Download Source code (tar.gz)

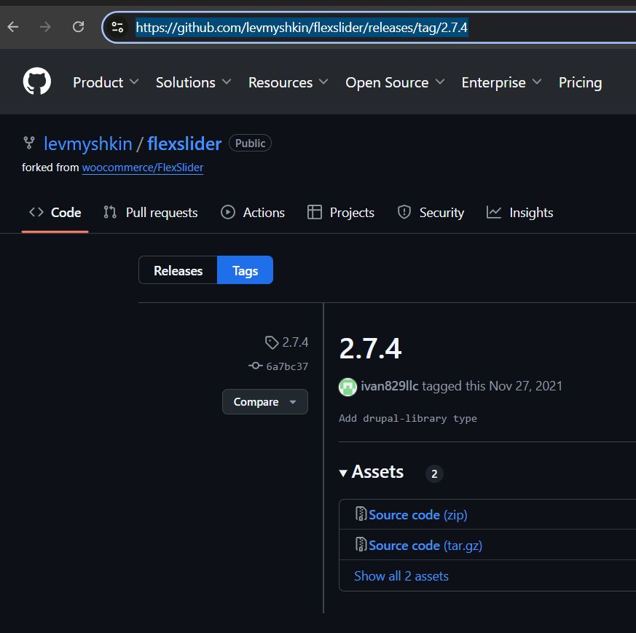click(425, 546)
